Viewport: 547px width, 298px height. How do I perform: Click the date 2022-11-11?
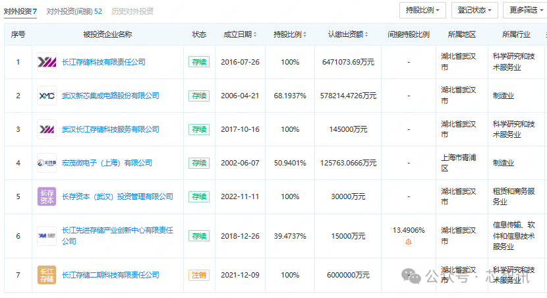coord(240,196)
